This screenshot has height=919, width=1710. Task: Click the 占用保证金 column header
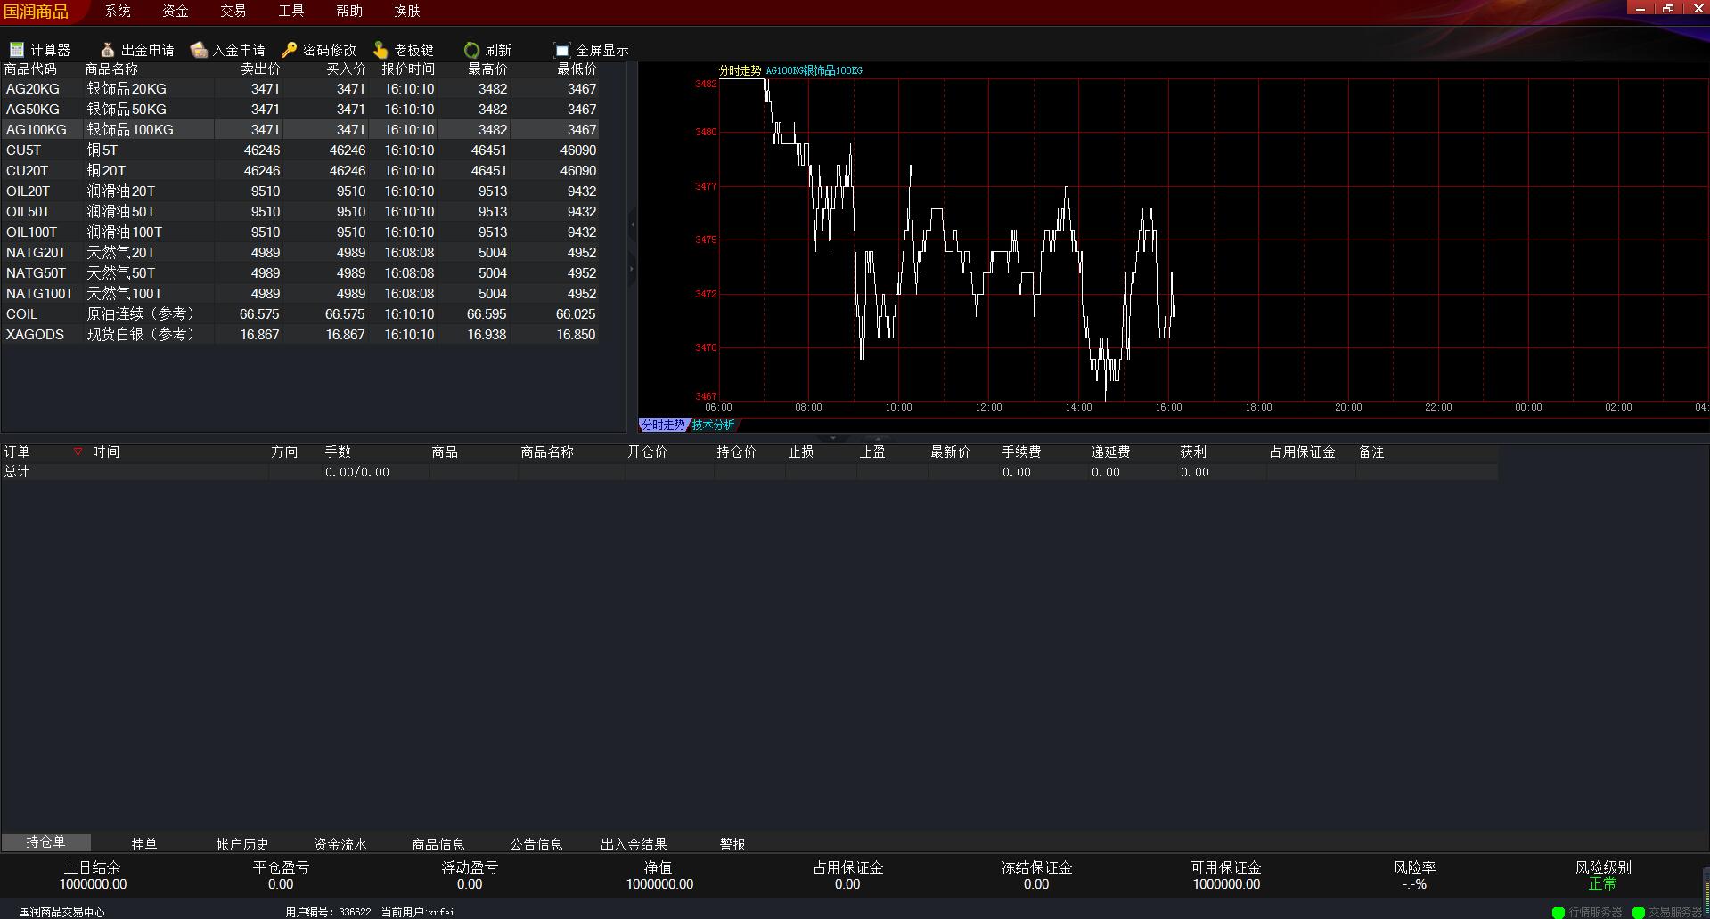click(x=1302, y=452)
